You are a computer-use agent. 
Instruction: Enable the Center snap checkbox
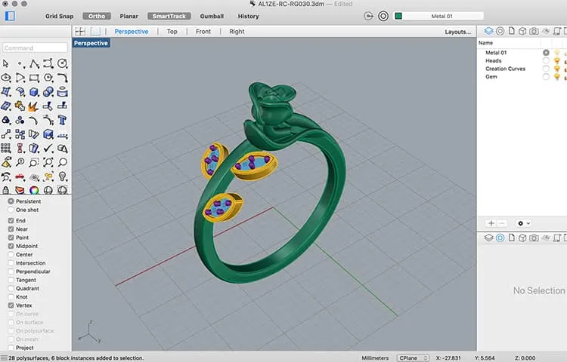[11, 255]
